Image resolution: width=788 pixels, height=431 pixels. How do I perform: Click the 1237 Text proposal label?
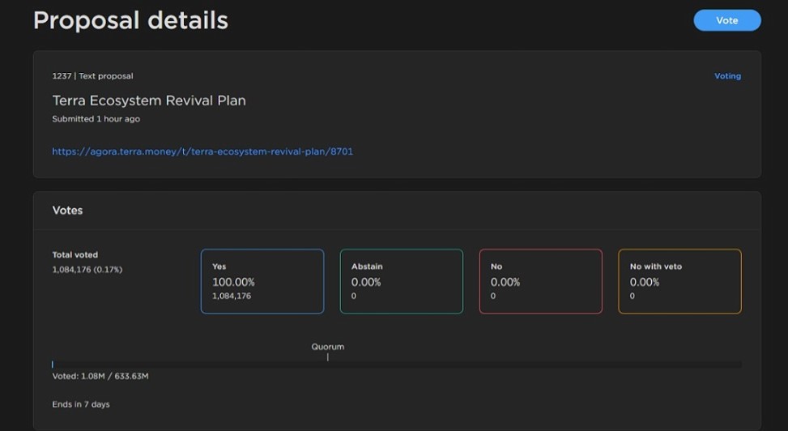tap(92, 76)
